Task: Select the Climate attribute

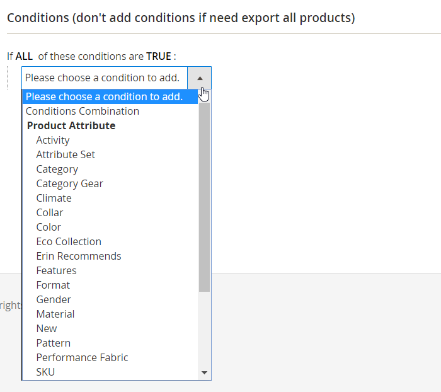Action: (x=54, y=198)
